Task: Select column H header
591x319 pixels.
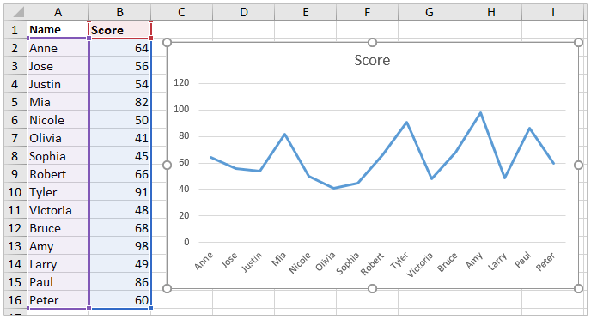Action: point(490,12)
